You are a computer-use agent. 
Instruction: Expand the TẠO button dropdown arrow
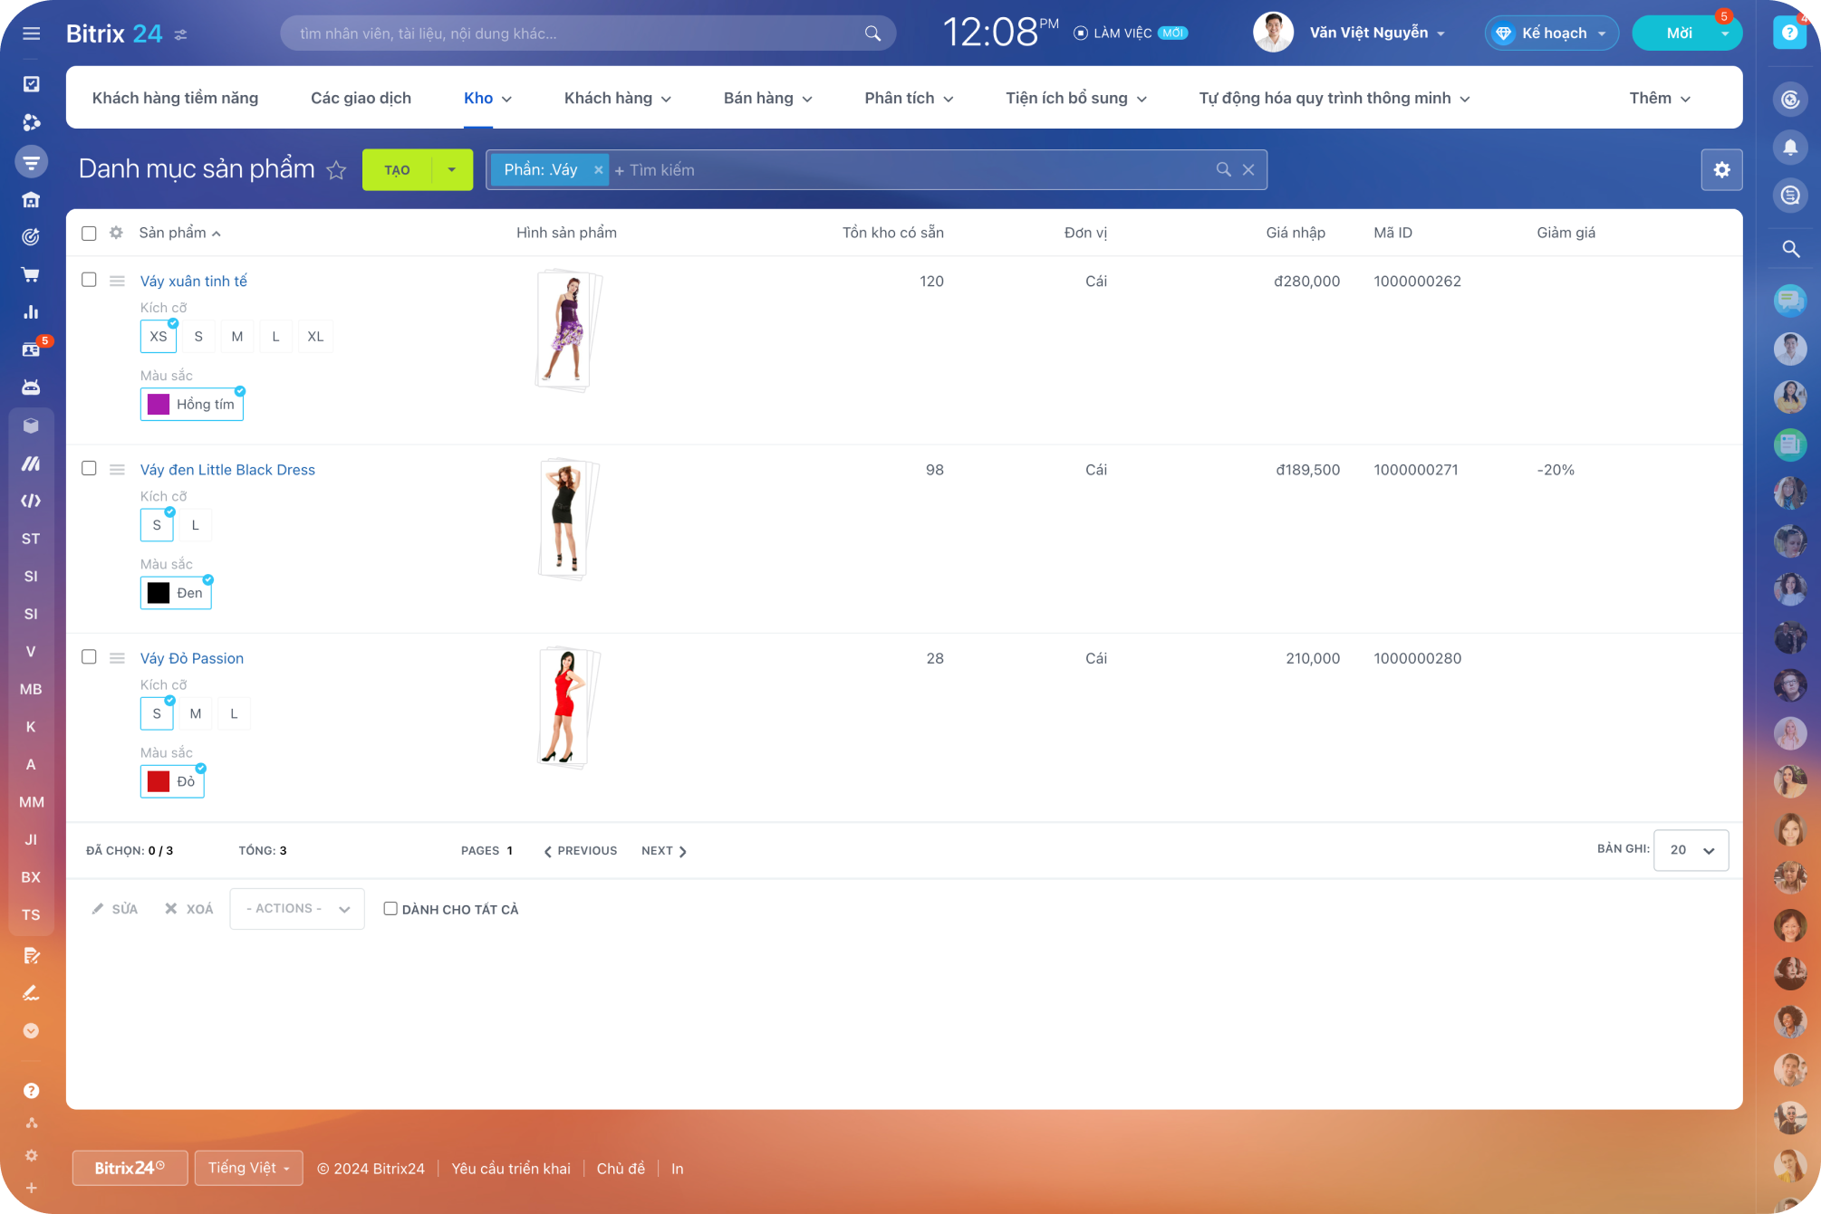click(451, 170)
